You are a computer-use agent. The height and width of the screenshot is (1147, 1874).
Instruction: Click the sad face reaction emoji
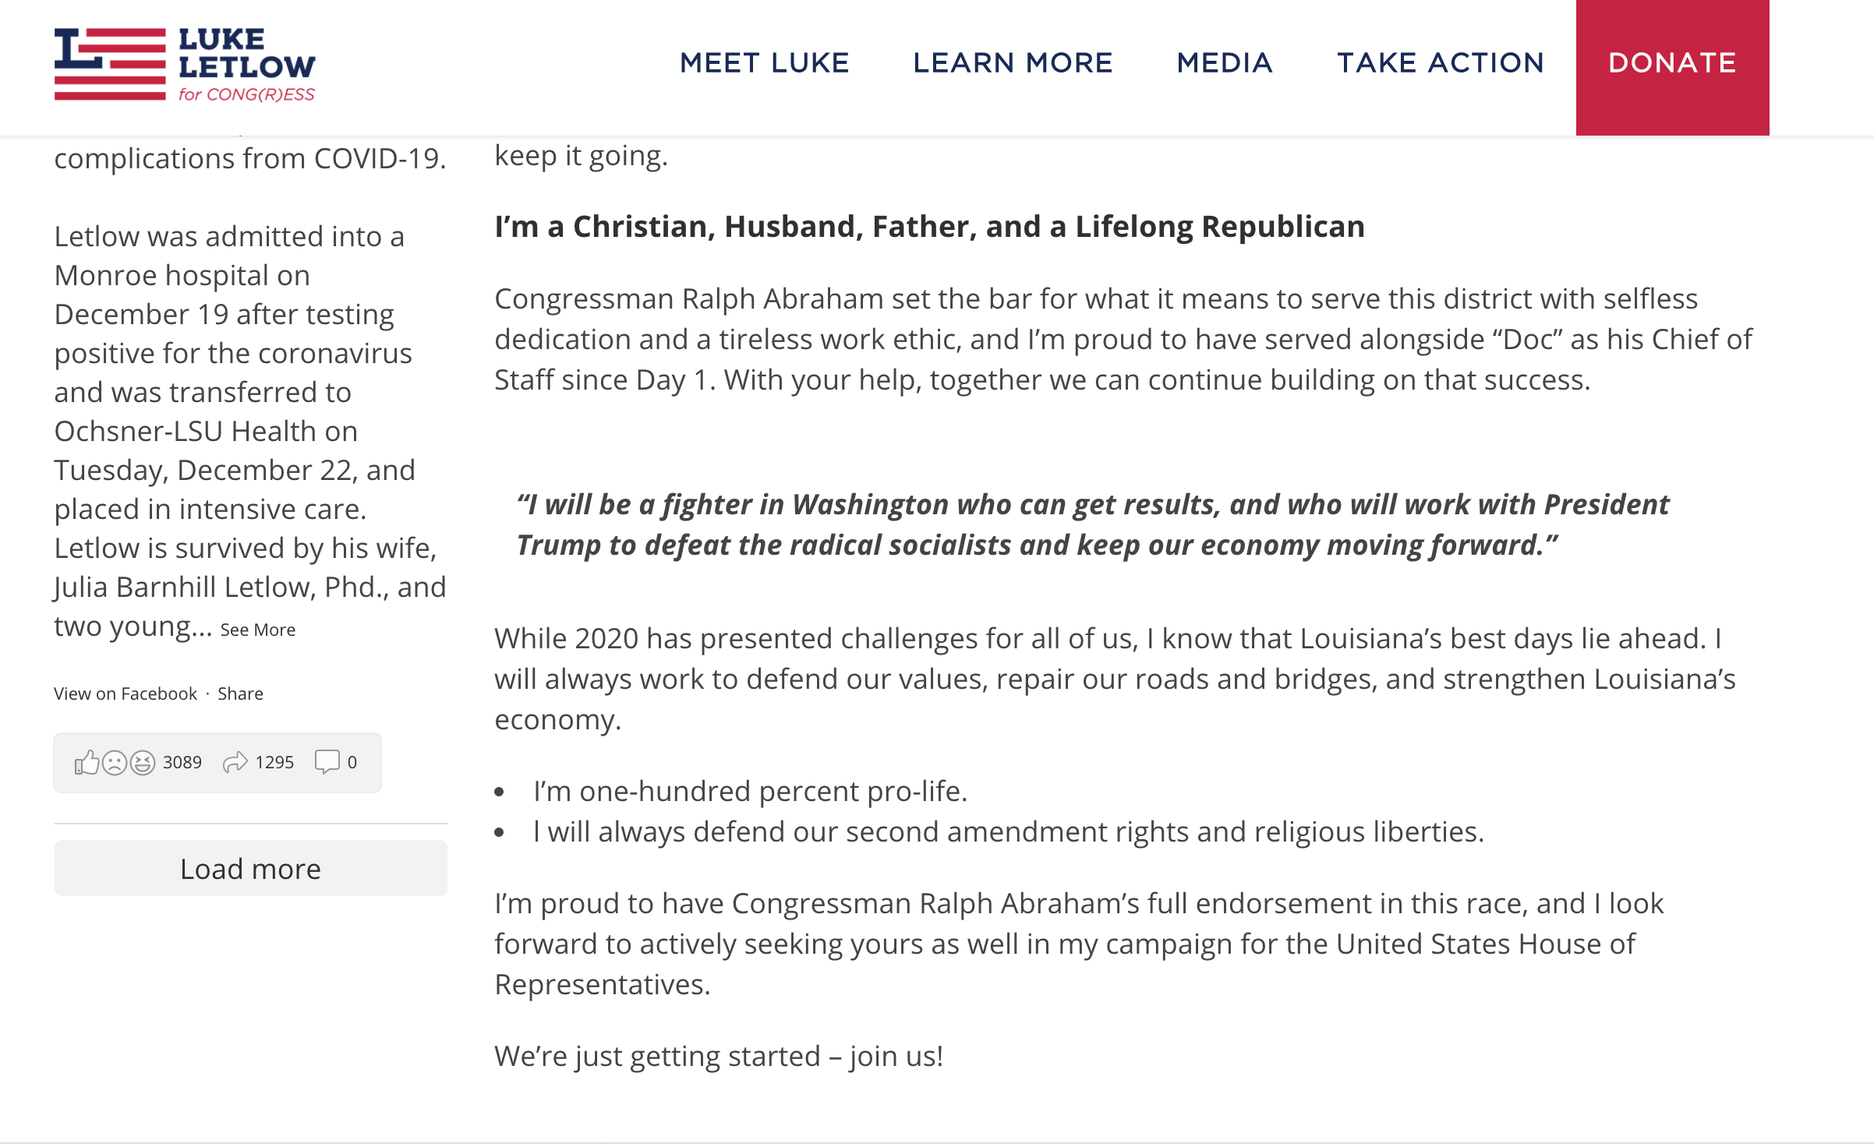115,762
